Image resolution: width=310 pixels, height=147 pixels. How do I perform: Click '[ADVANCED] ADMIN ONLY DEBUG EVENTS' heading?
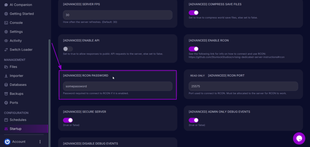point(219,112)
